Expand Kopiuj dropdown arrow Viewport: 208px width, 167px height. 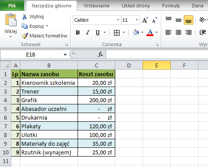point(47,26)
